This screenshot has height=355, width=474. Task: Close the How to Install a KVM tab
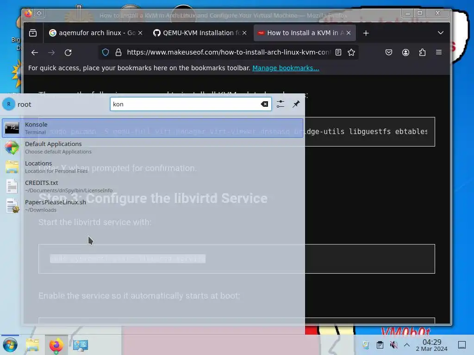coord(349,33)
